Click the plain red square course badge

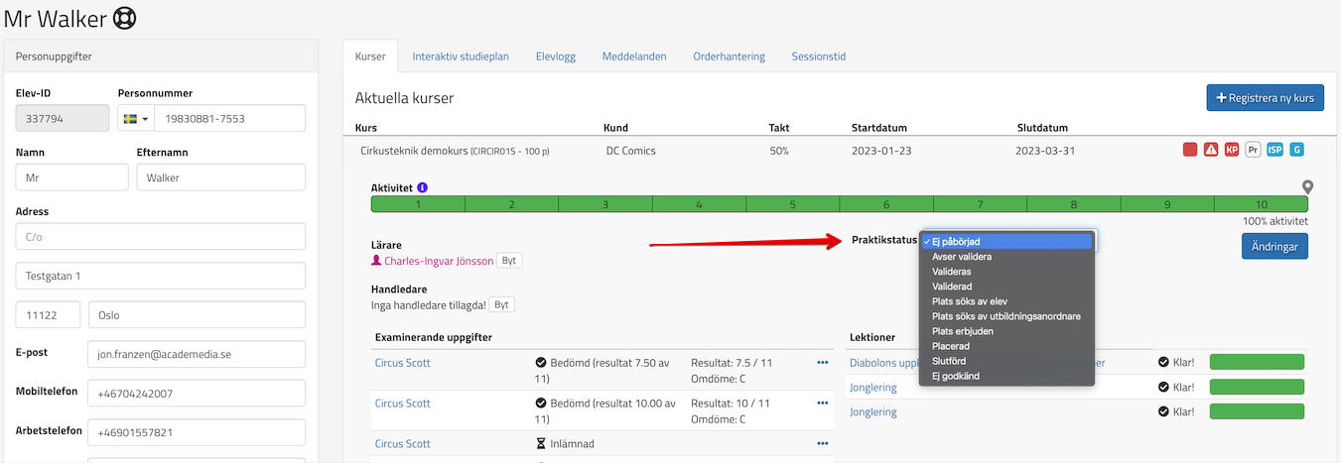tap(1190, 150)
